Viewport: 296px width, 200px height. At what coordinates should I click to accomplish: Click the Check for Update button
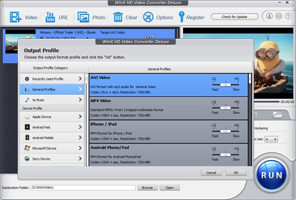coord(235,17)
